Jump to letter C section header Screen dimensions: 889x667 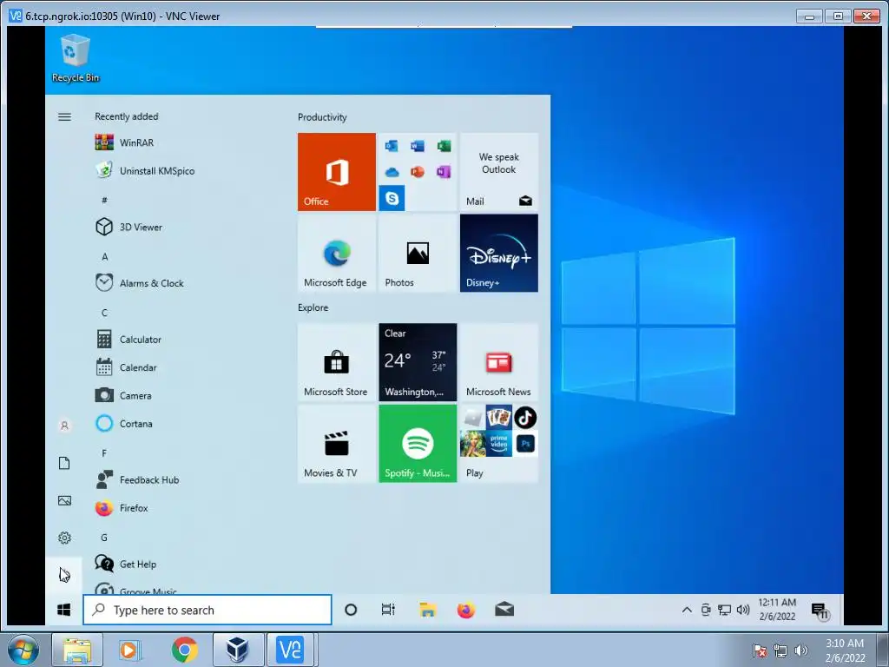(x=105, y=313)
